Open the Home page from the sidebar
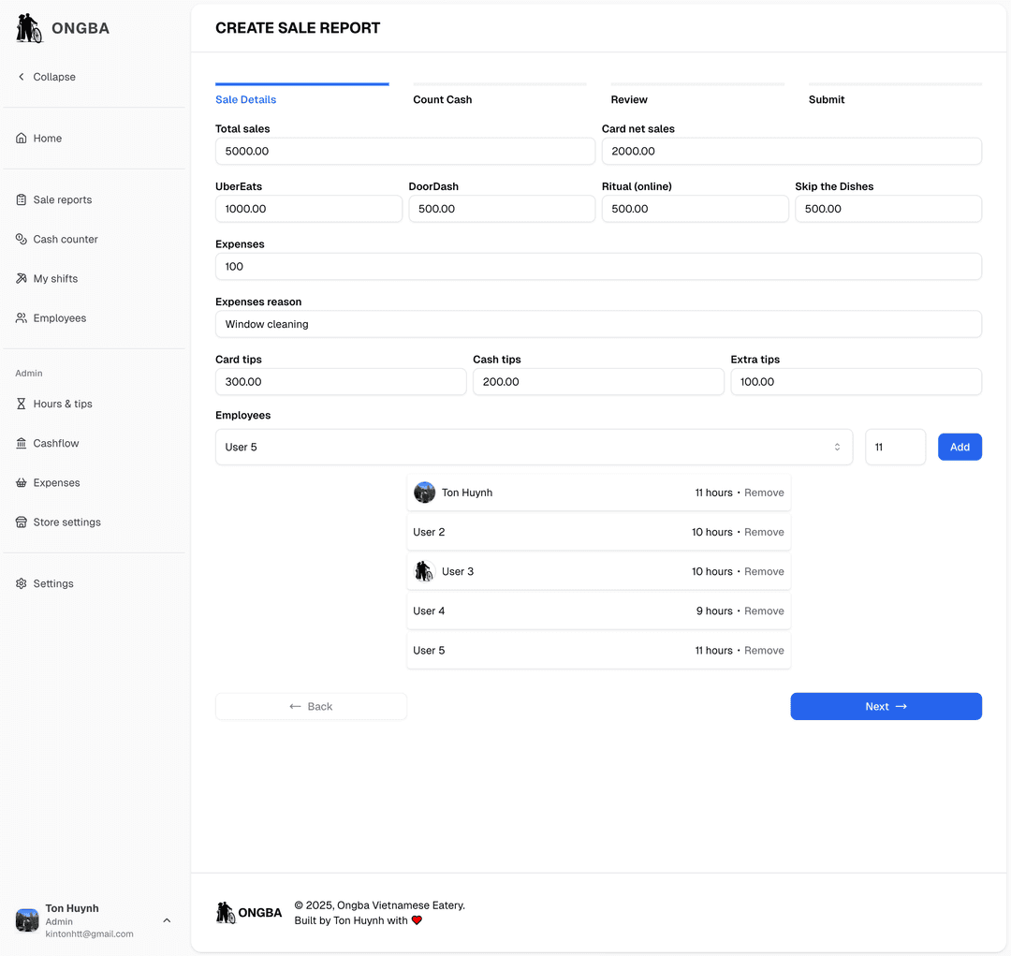The image size is (1011, 956). pos(47,138)
